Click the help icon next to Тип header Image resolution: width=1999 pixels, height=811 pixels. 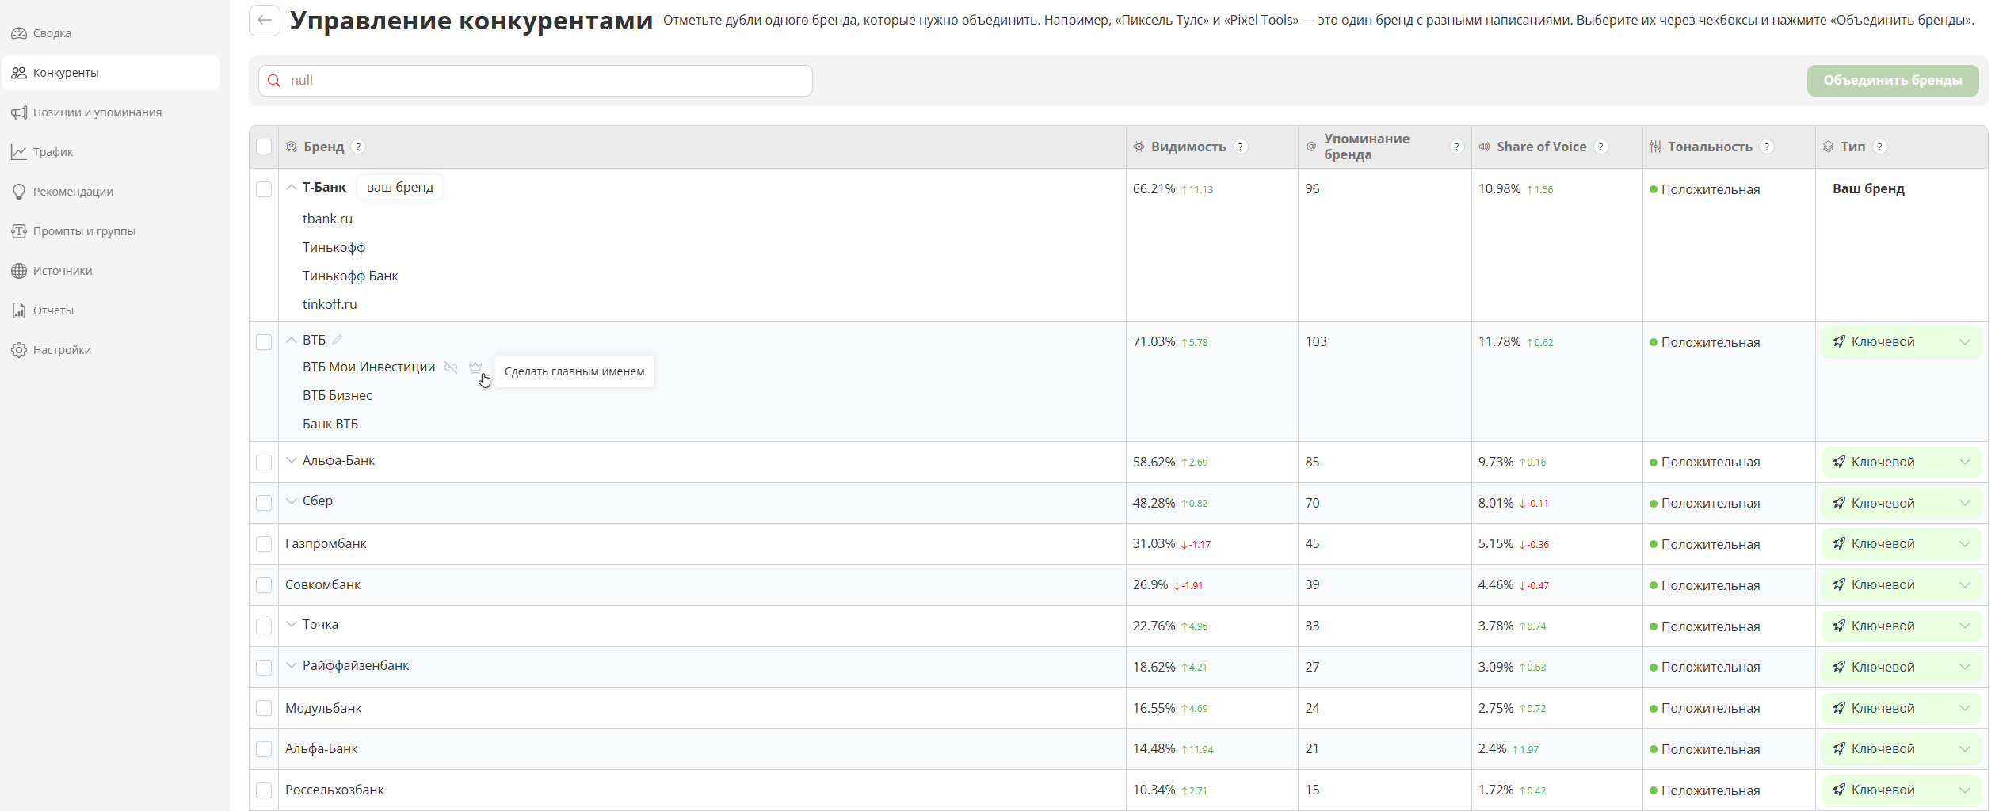(1879, 147)
